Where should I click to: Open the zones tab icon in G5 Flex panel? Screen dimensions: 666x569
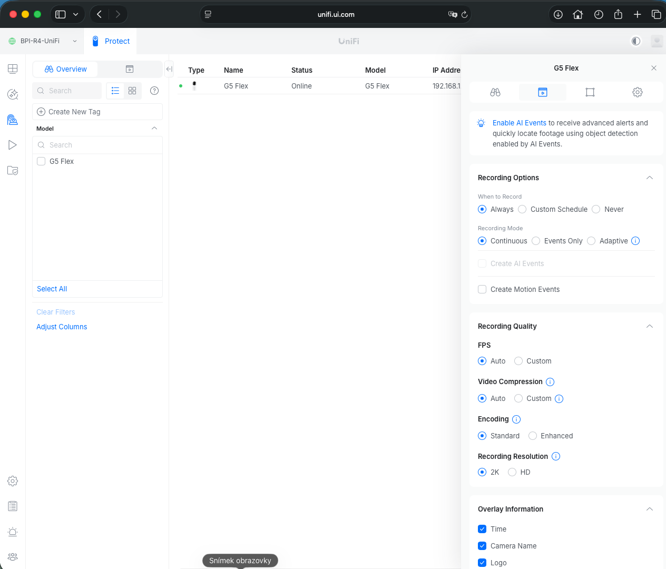pyautogui.click(x=590, y=92)
